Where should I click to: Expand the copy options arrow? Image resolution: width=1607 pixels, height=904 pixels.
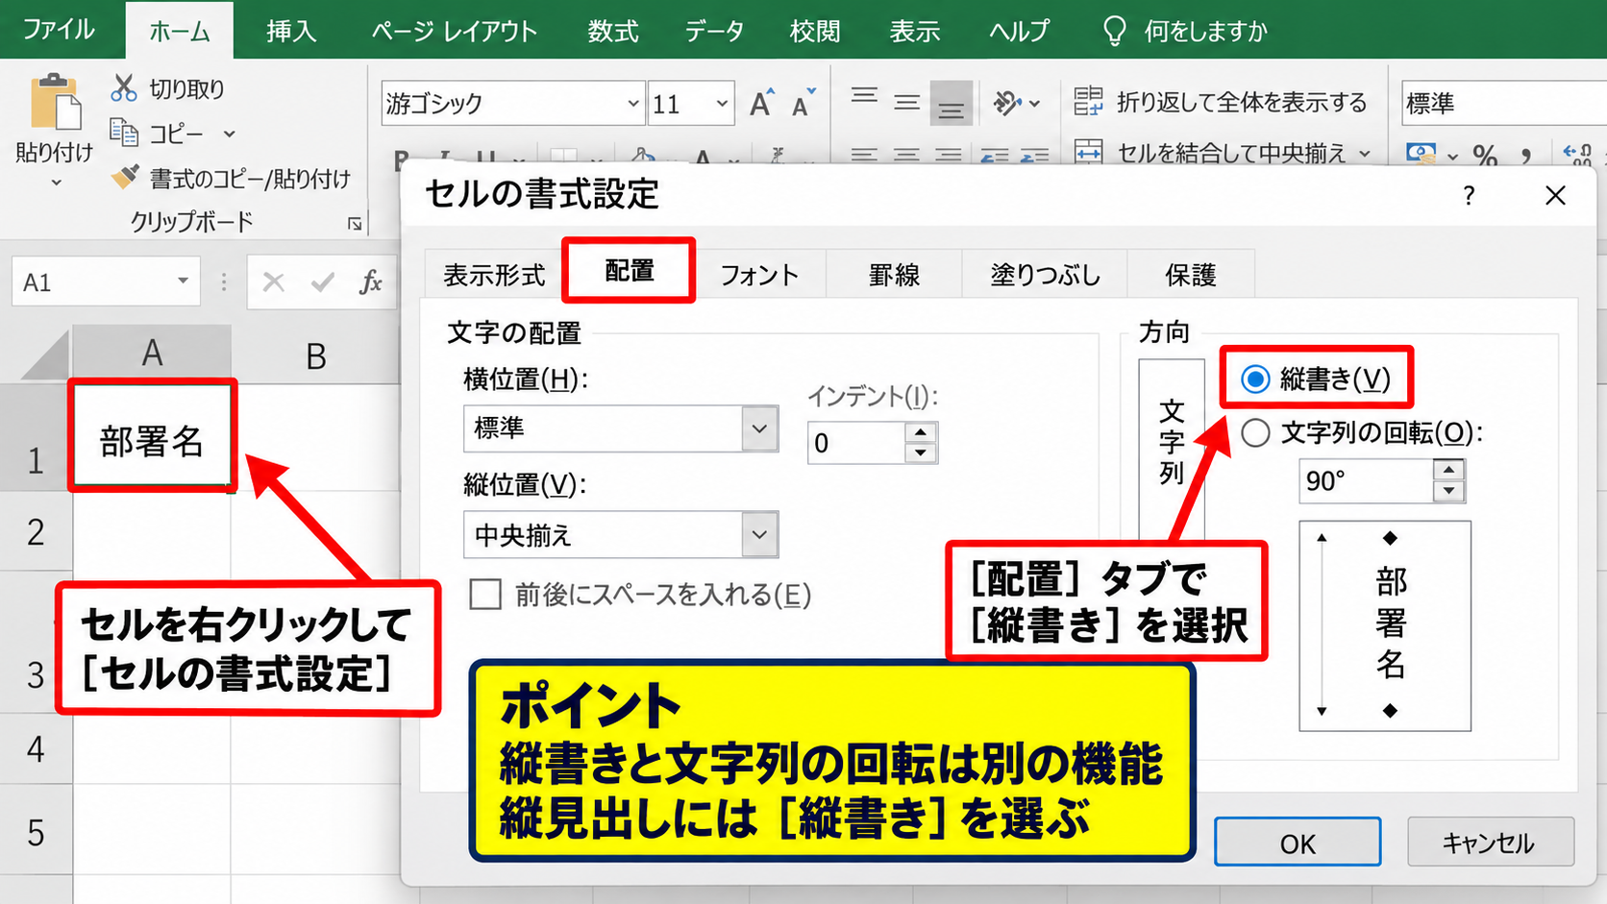pyautogui.click(x=229, y=134)
